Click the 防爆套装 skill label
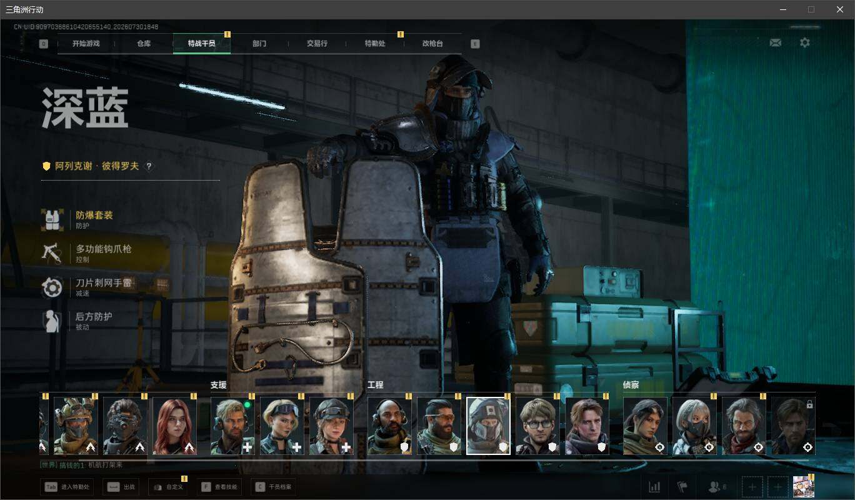 94,215
